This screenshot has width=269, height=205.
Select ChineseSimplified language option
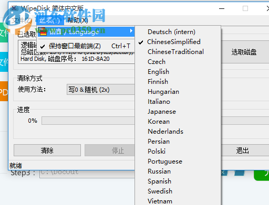pos(178,42)
